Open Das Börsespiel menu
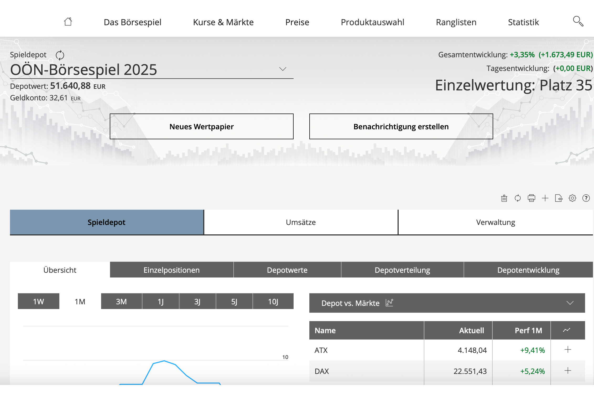The width and height of the screenshot is (594, 396). click(x=133, y=22)
